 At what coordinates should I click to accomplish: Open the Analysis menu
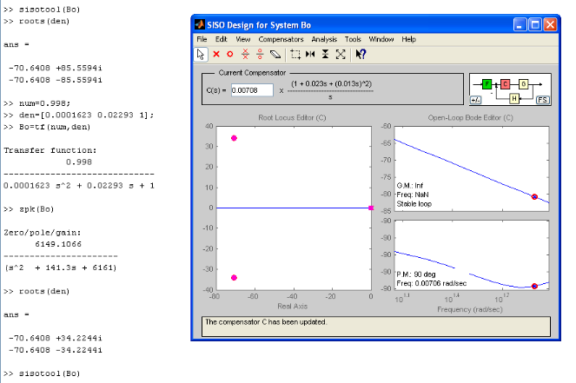[x=324, y=39]
